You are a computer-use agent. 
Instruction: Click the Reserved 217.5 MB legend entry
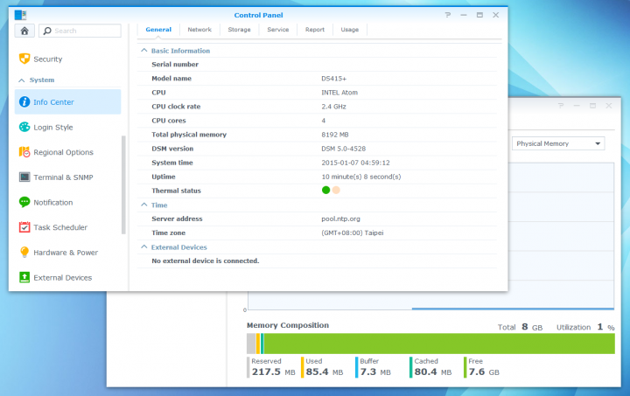(271, 367)
